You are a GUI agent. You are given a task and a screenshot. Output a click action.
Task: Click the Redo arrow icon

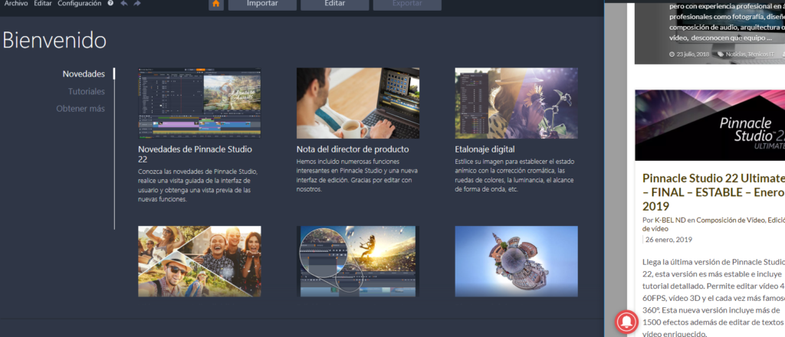(137, 4)
